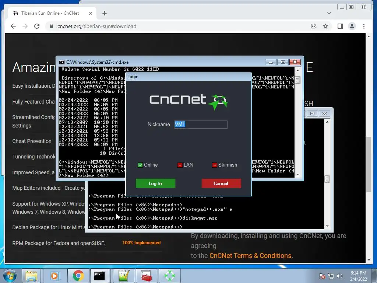
Task: Open red toolbox taskbar icon
Action: click(147, 276)
